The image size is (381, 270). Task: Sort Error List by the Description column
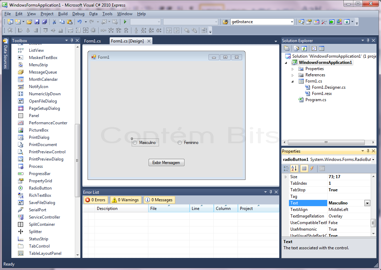[x=121, y=209]
